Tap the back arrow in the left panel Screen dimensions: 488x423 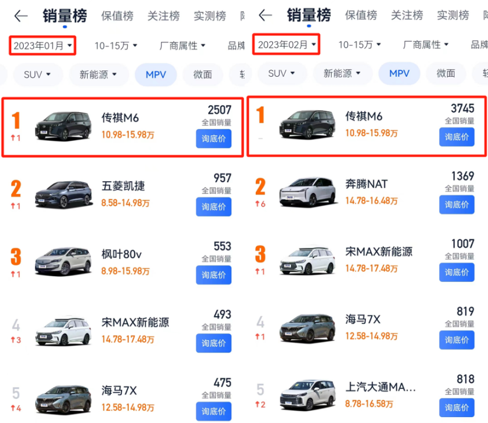(x=21, y=16)
